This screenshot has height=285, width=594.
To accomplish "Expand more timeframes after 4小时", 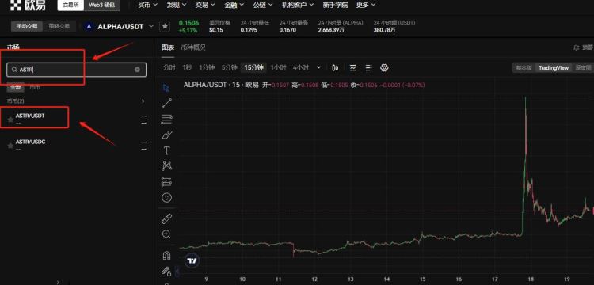I will click(318, 67).
